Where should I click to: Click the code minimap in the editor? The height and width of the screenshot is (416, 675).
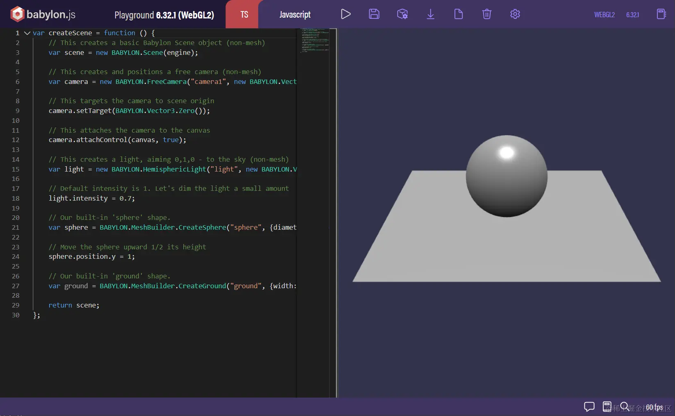pyautogui.click(x=315, y=41)
